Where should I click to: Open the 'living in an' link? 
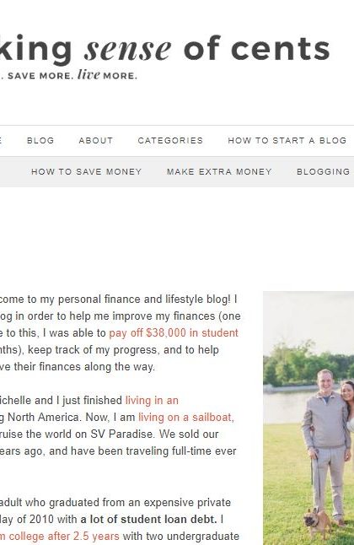point(152,401)
